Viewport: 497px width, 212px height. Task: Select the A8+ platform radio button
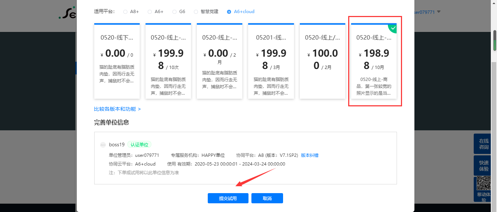coord(126,12)
